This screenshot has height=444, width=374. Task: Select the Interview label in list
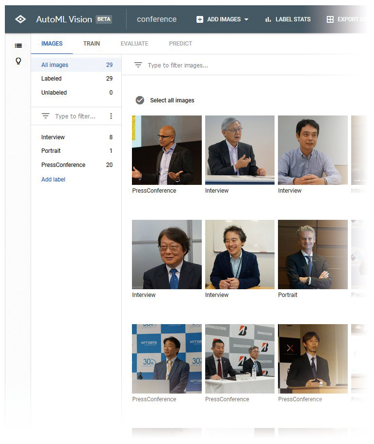pos(53,137)
